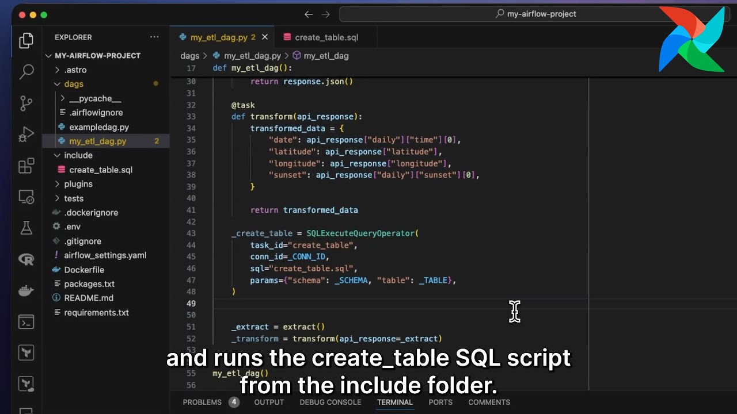Expand the tests folder
Image resolution: width=737 pixels, height=414 pixels.
click(x=74, y=198)
